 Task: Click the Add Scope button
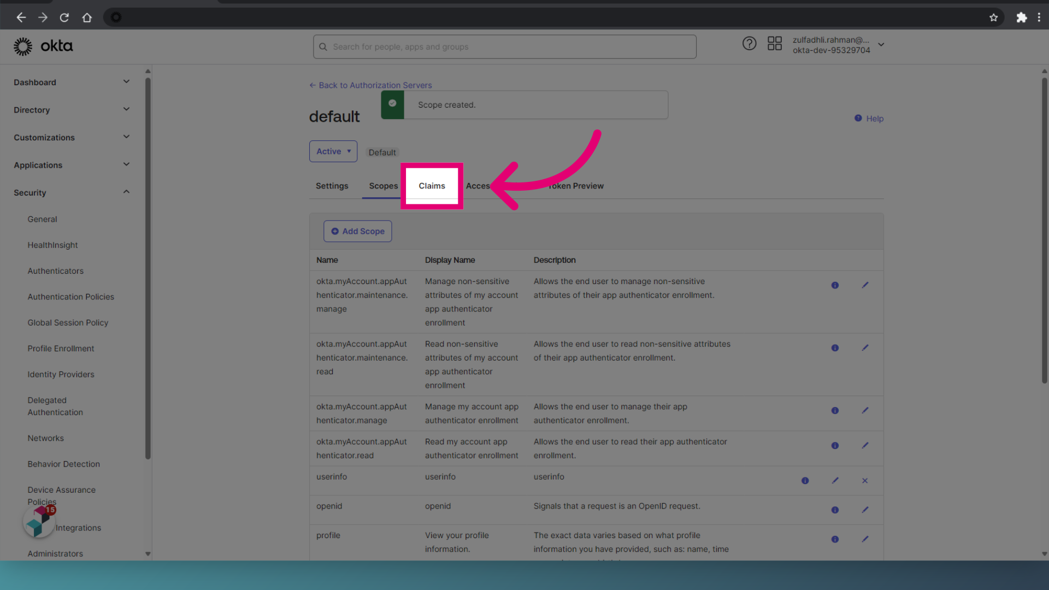click(x=357, y=231)
